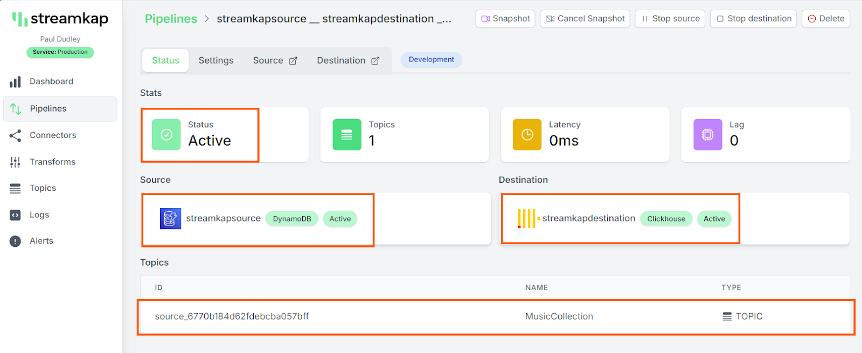Click Cancel Snapshot button

click(x=585, y=18)
